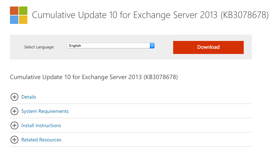Click the 'Select Language:' label
The width and height of the screenshot is (277, 156).
click(x=39, y=47)
